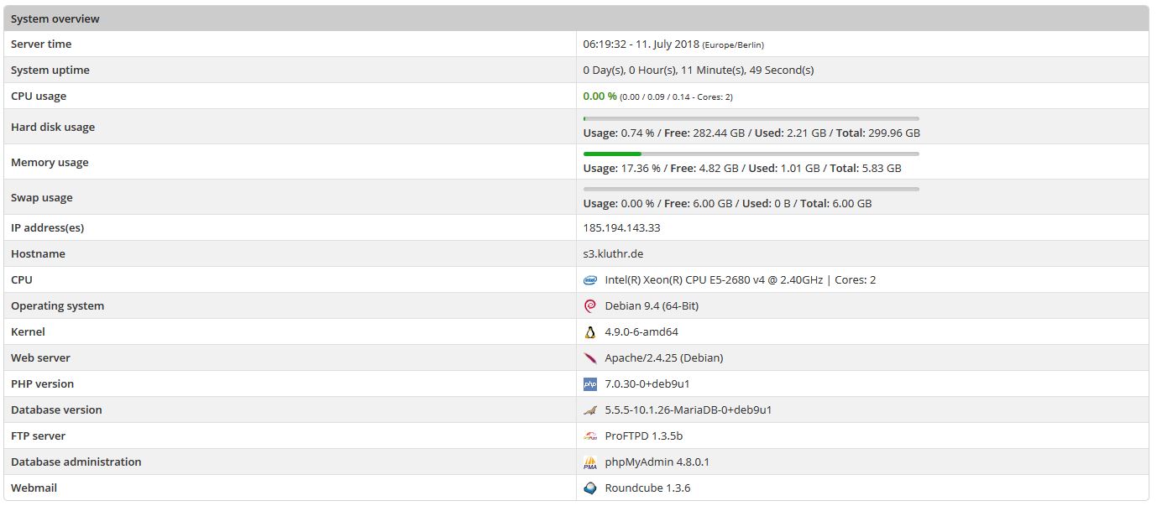Click the phpMyAdmin PMA icon
This screenshot has height=506, width=1157.
click(589, 462)
